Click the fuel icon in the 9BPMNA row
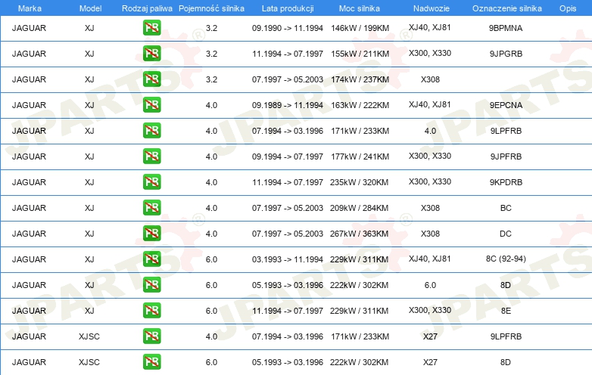The image size is (592, 375). [x=151, y=28]
